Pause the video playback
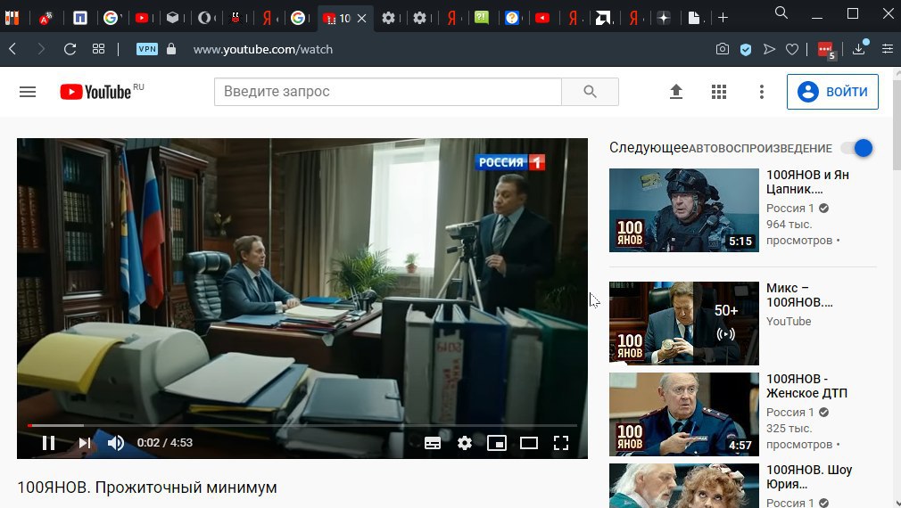This screenshot has width=901, height=508. [48, 443]
